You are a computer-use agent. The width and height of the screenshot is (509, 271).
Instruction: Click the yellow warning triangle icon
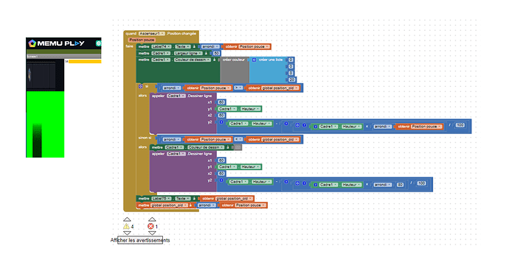pyautogui.click(x=126, y=226)
